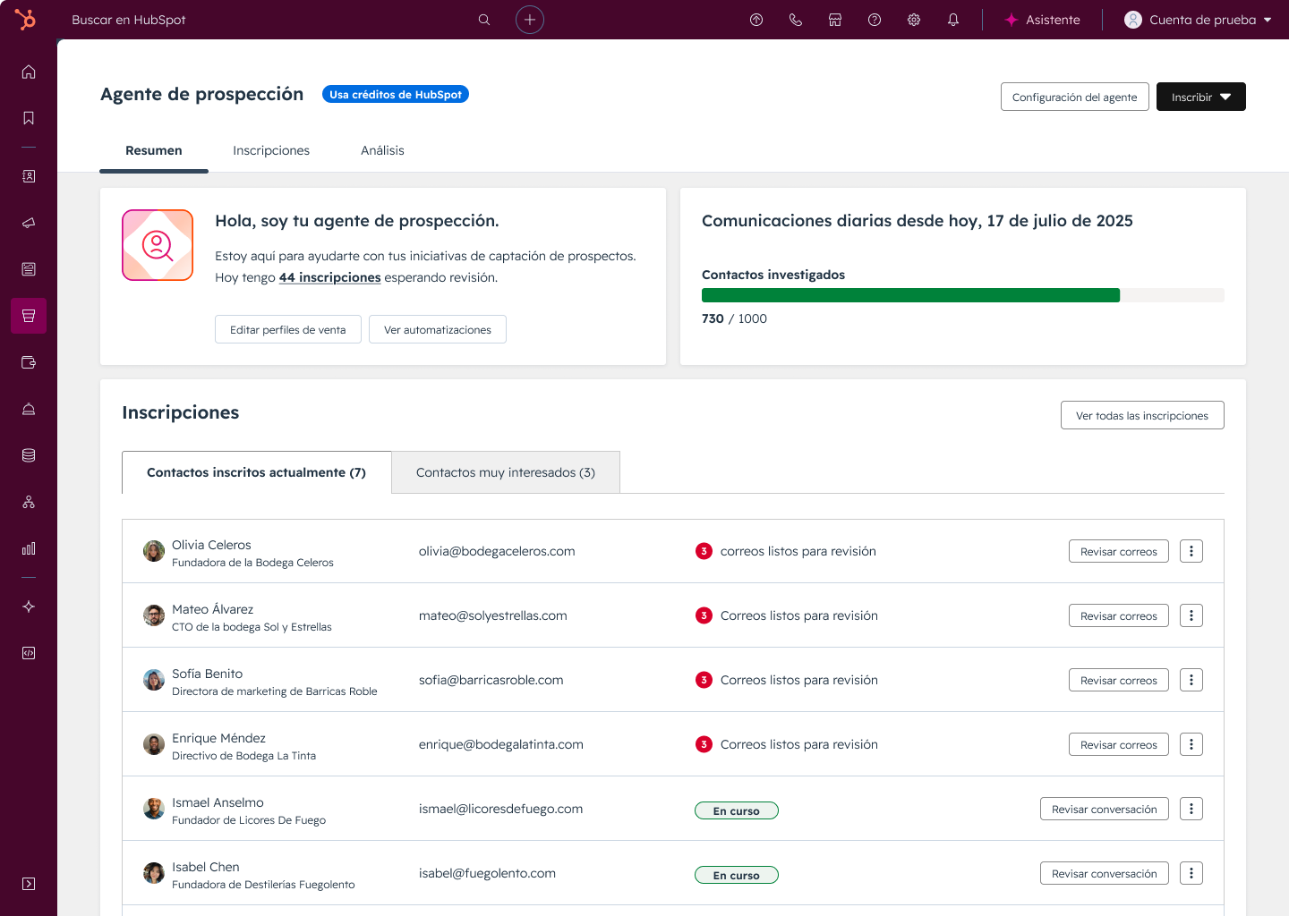Open the Inscribir dropdown button
Screen dimensions: 1289x916
(x=1200, y=97)
